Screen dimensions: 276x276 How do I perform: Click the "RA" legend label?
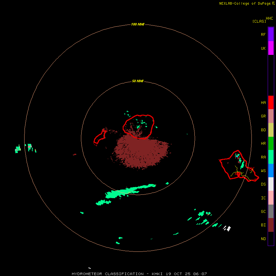click(263, 157)
